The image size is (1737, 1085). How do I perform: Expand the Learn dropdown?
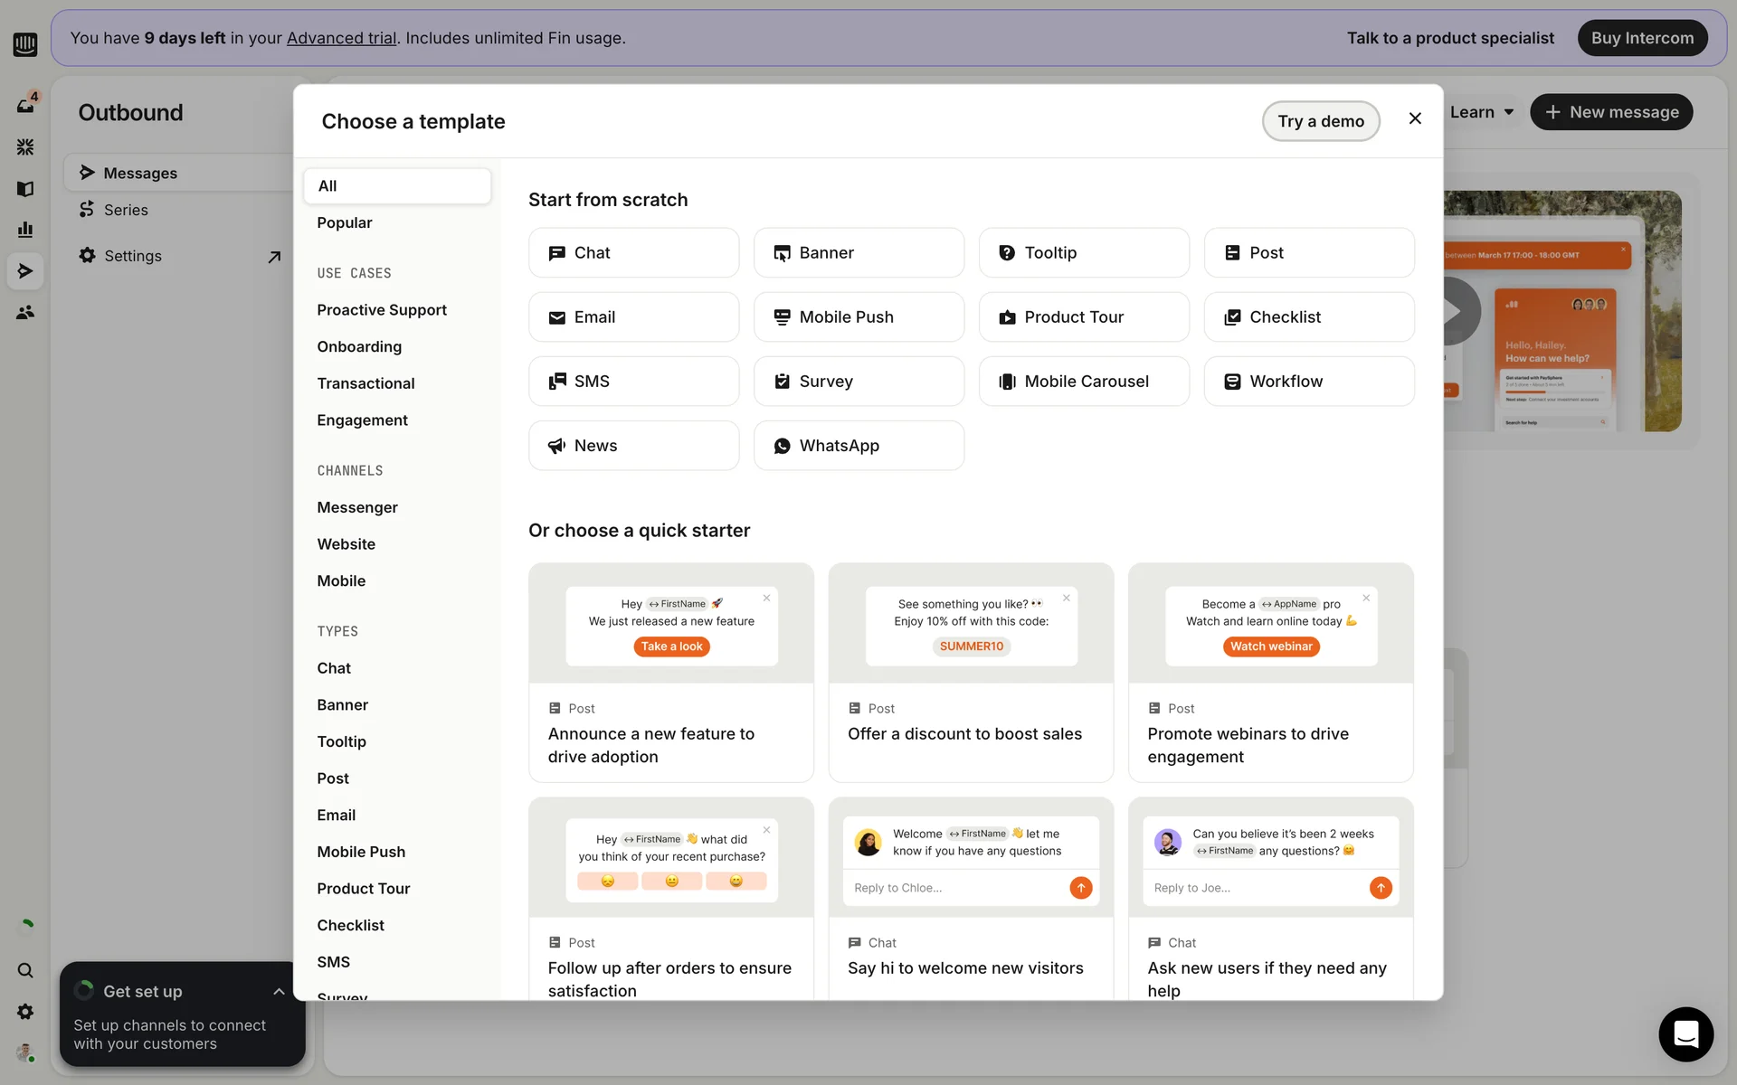tap(1482, 112)
